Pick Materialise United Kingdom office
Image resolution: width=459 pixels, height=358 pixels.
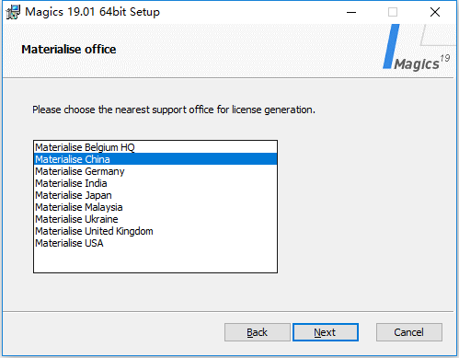click(155, 231)
